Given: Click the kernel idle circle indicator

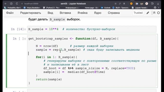Looking at the screenshot, I should 158,13.
